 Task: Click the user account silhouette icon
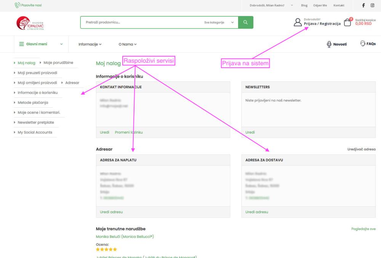pyautogui.click(x=298, y=22)
